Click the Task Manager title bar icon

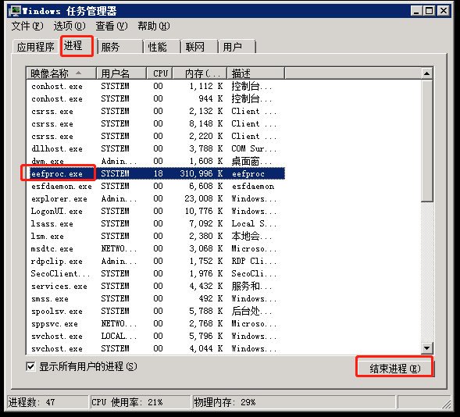click(x=15, y=11)
